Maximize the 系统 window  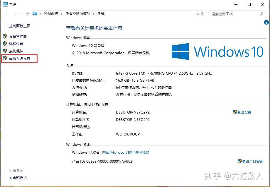tap(249, 4)
